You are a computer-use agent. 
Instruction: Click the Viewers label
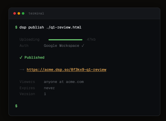click(x=27, y=82)
